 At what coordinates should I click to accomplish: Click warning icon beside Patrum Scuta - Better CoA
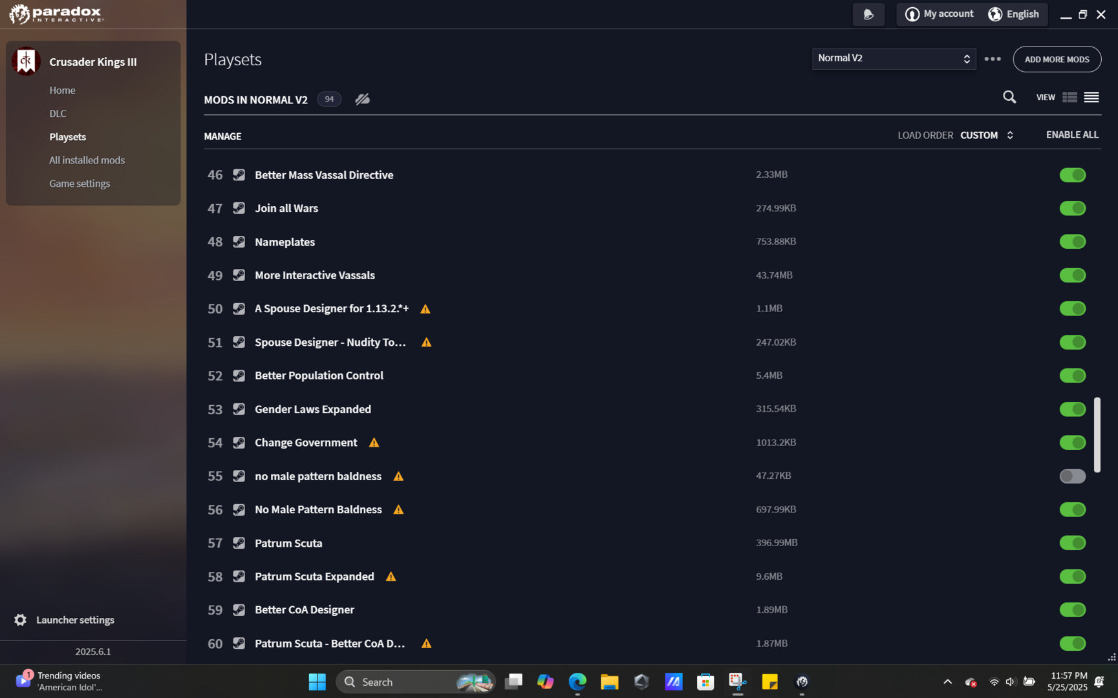pyautogui.click(x=426, y=644)
